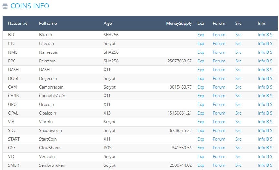The height and width of the screenshot is (170, 279).
Task: Visit the Forum link for Vertcoin
Action: [x=219, y=157]
